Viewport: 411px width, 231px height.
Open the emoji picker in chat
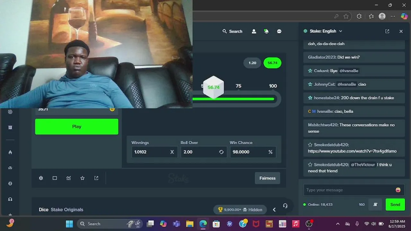(398, 190)
